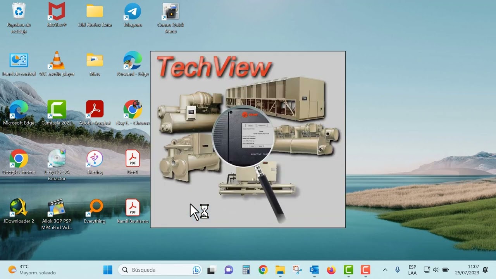Screen dimensions: 496x279
Task: Launch the JDownloader 2 shortcut
Action: tap(19, 211)
